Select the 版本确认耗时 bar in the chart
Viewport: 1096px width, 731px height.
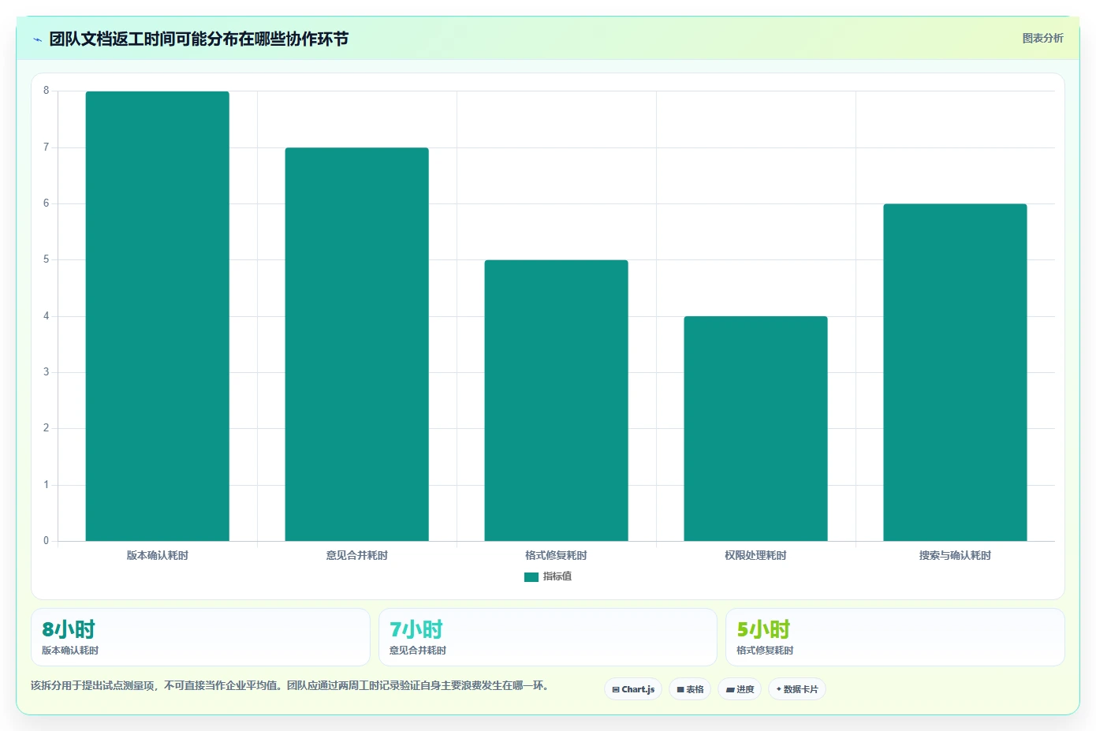158,316
